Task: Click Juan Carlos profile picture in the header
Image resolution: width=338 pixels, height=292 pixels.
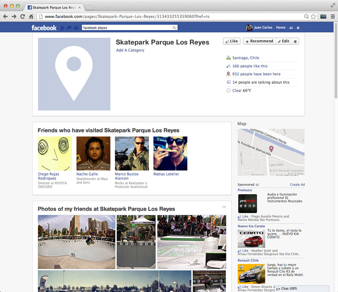Action: tap(249, 28)
